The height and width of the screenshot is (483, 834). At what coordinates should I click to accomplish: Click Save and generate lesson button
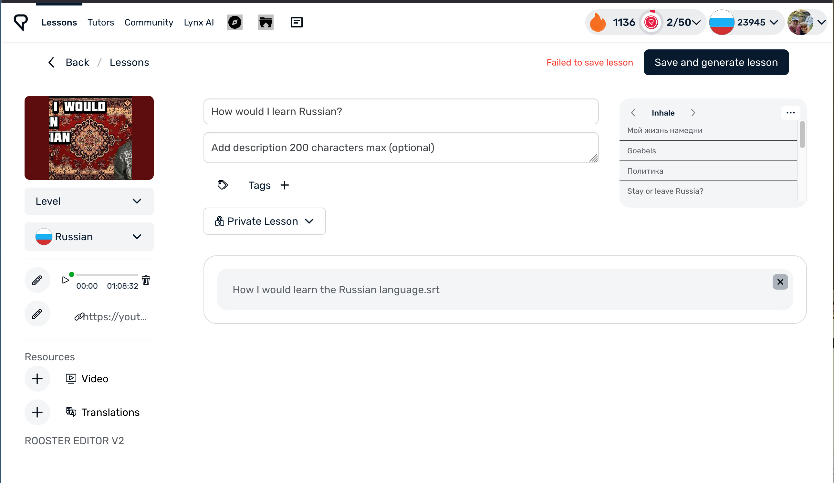click(716, 63)
